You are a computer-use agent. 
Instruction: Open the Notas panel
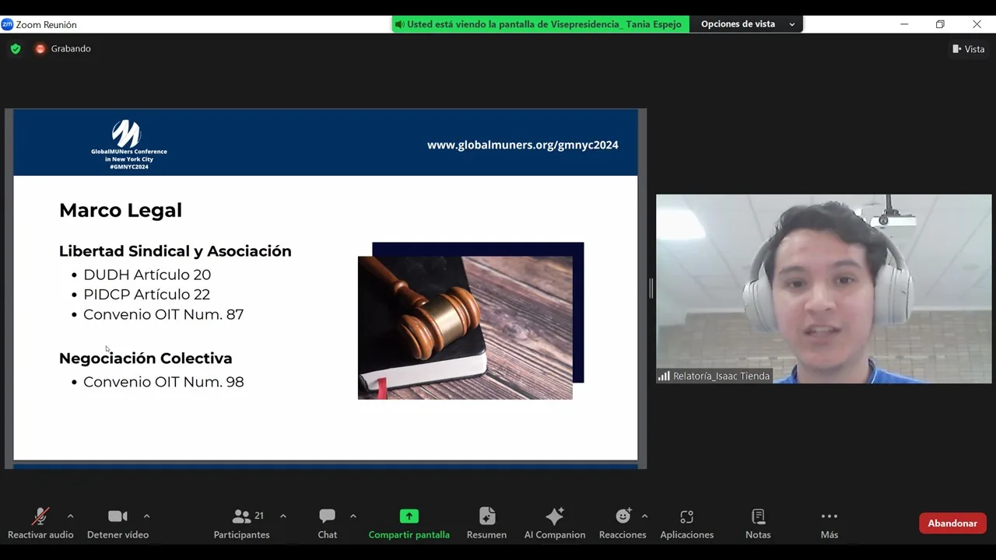click(x=758, y=523)
